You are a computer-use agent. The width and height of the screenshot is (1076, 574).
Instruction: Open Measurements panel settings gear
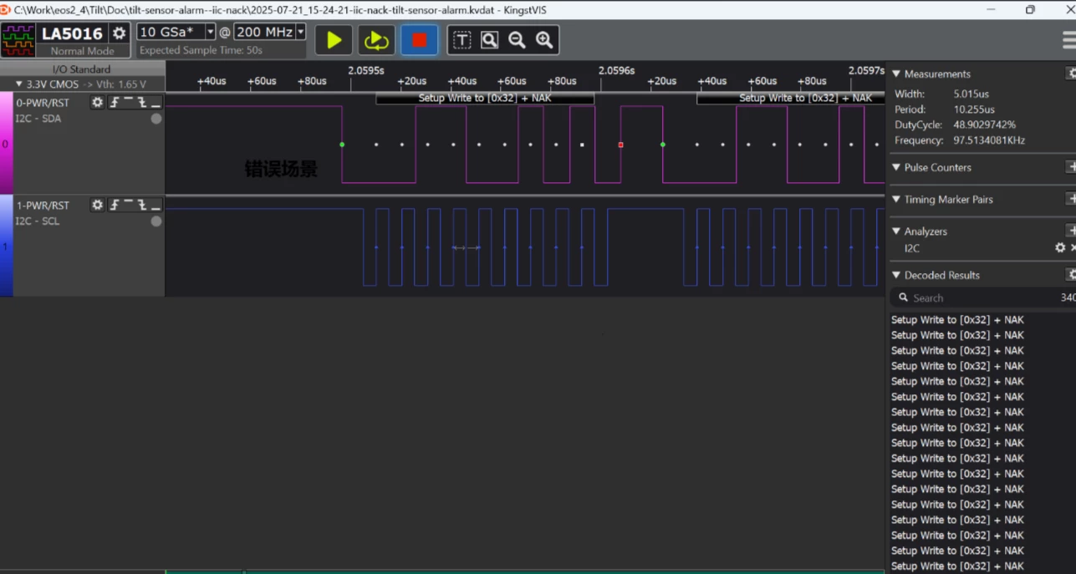point(1072,74)
